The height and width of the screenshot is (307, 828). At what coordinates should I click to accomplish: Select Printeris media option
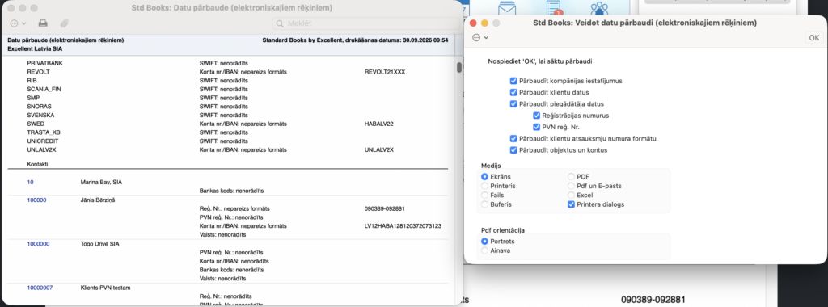485,186
